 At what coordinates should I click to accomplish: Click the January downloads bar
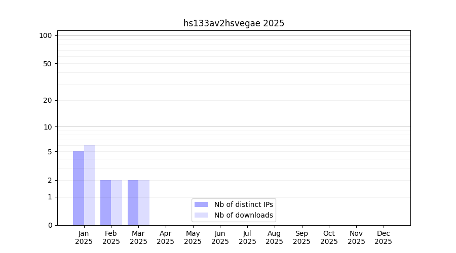point(90,185)
